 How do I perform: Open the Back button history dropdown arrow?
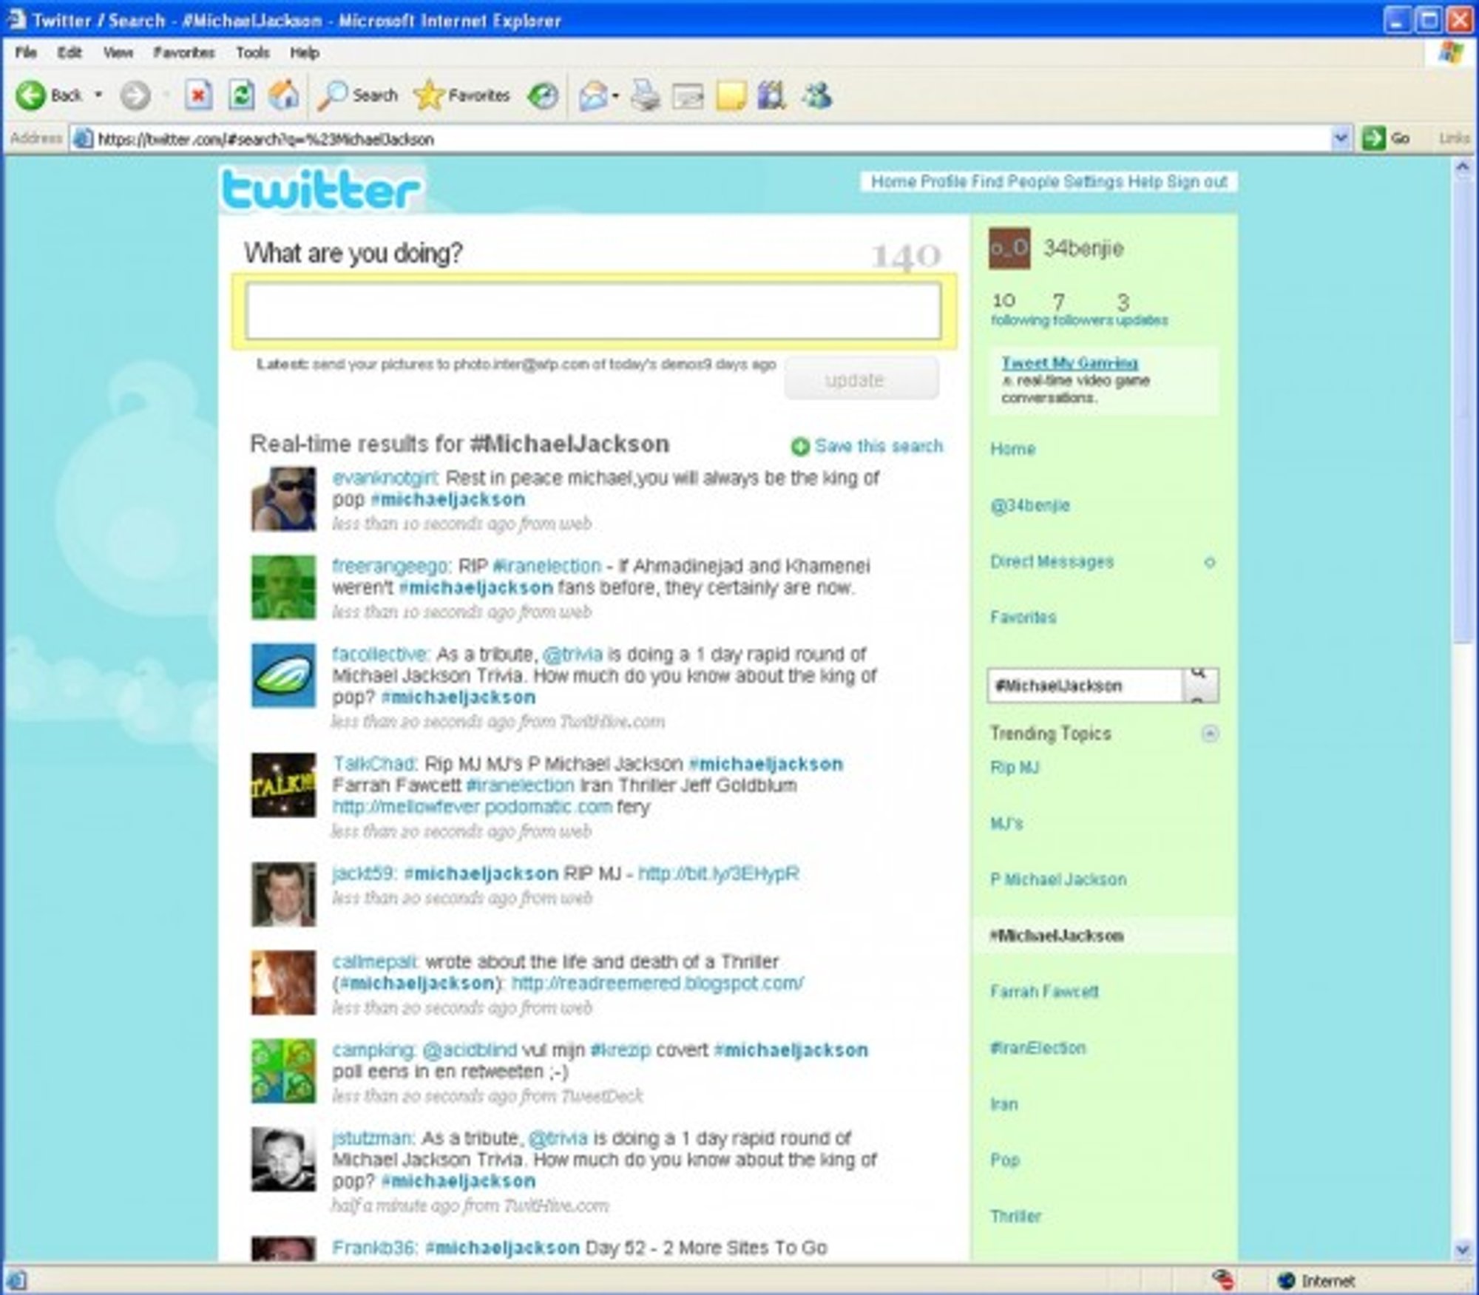click(98, 95)
